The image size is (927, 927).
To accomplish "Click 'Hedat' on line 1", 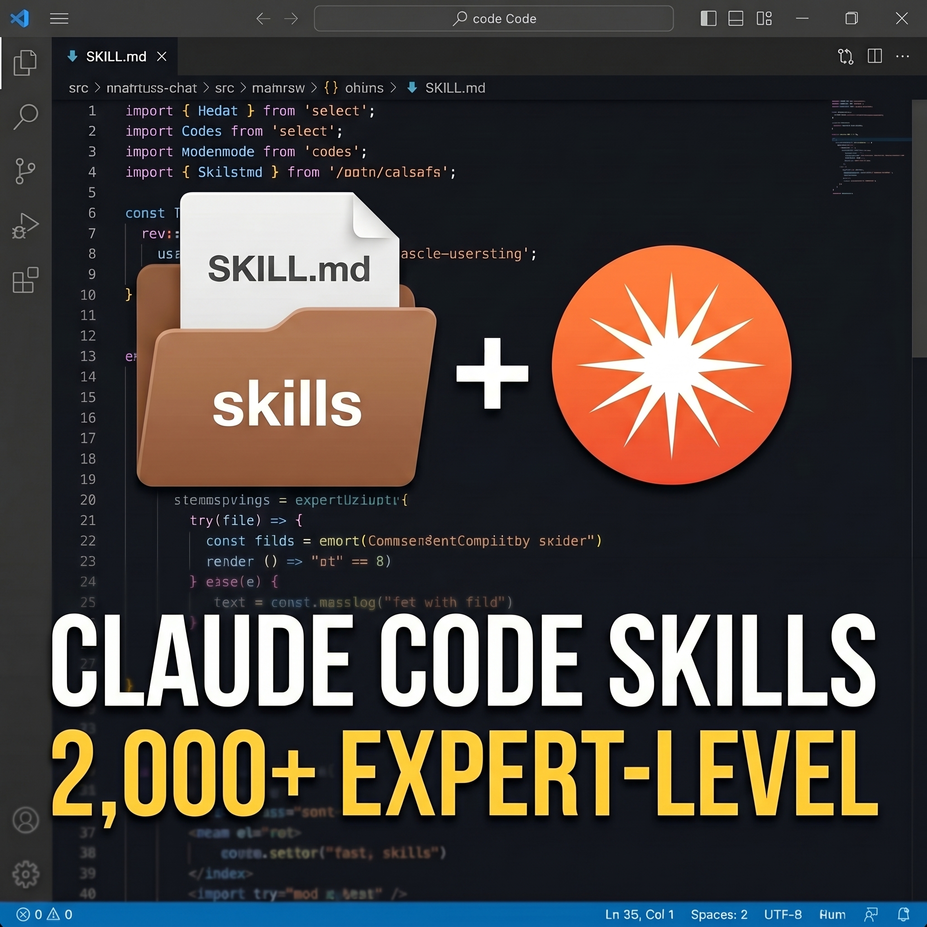I will tap(217, 111).
